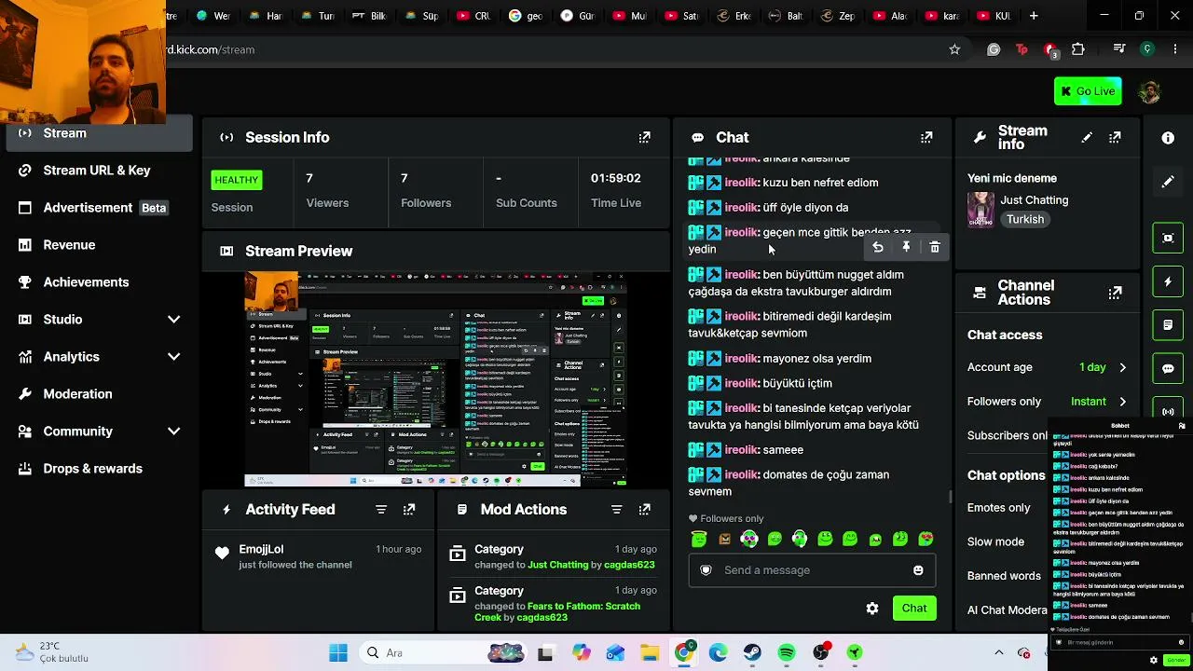Open the Moderation page
1193x671 pixels.
click(x=100, y=394)
